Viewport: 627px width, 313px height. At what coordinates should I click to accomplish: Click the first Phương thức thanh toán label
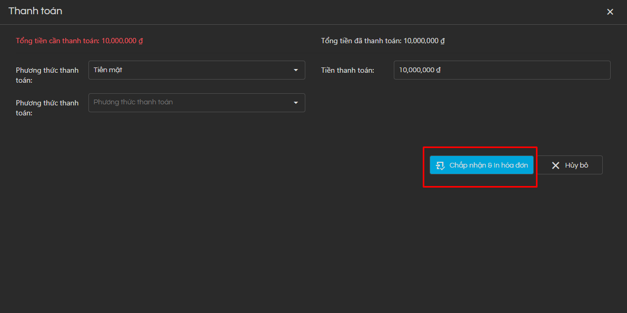(47, 75)
